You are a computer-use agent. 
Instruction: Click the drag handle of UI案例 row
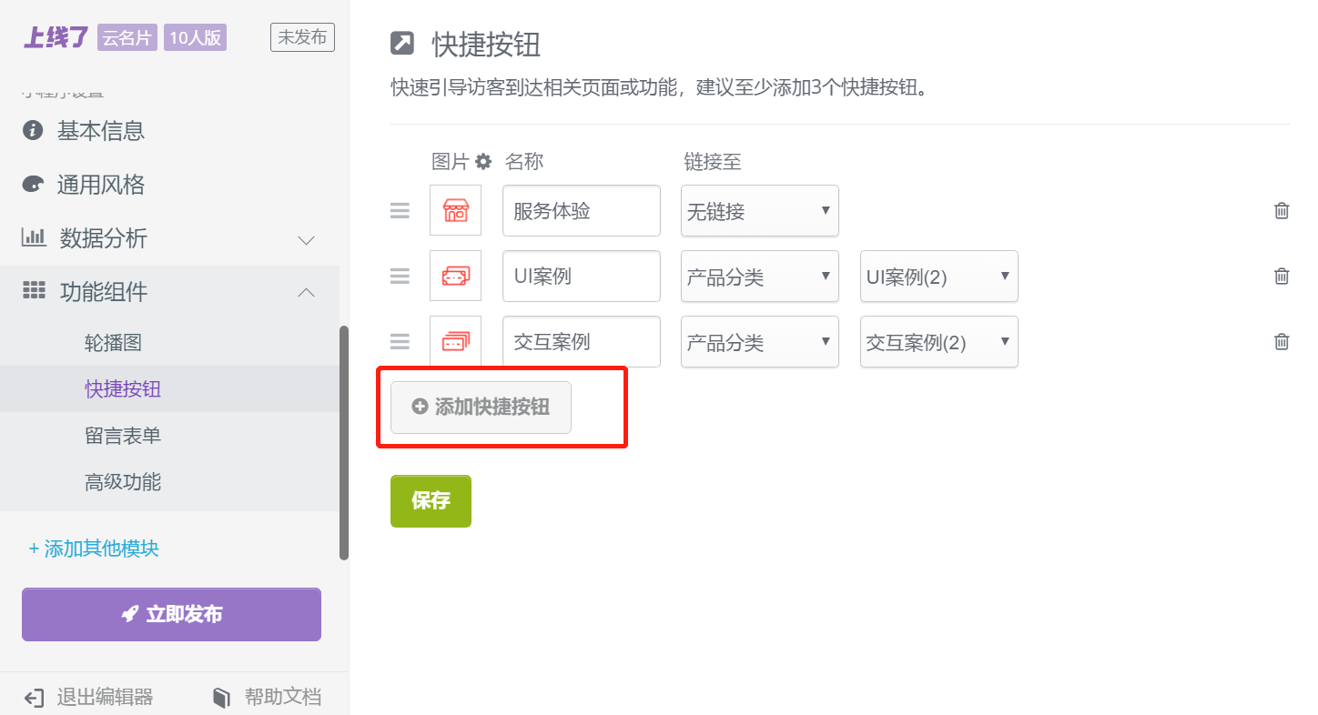pyautogui.click(x=400, y=277)
